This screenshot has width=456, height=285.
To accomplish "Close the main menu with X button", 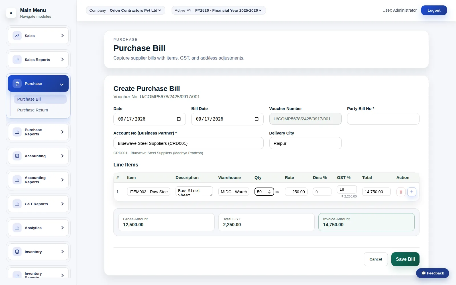I will click(11, 13).
